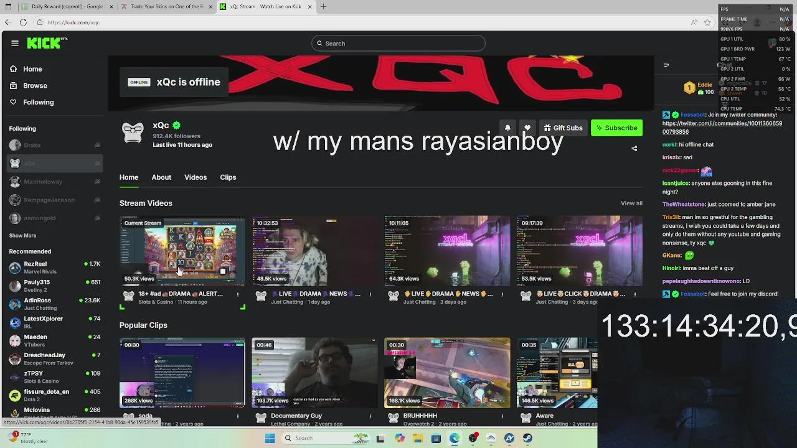Switch to the Clips tab

coord(228,177)
